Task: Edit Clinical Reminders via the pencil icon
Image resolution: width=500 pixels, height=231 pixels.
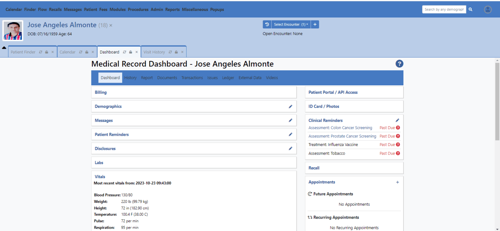Action: coord(397,120)
